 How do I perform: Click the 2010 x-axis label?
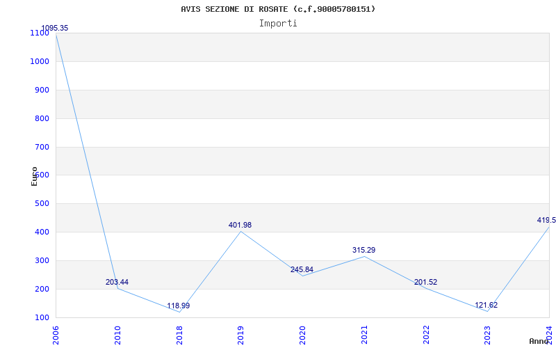[x=117, y=335]
